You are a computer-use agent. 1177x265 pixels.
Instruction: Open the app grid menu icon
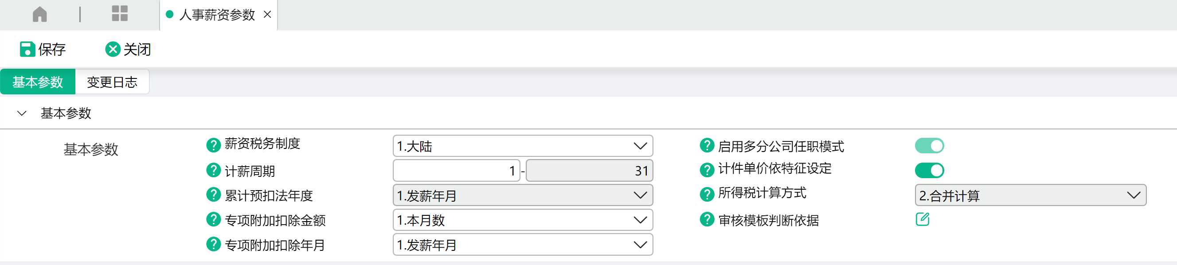[120, 14]
